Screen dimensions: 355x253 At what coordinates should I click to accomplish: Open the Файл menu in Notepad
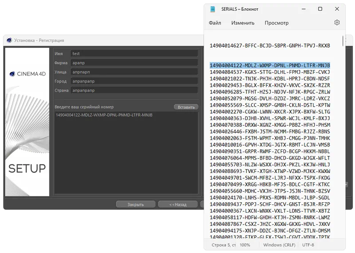(215, 23)
